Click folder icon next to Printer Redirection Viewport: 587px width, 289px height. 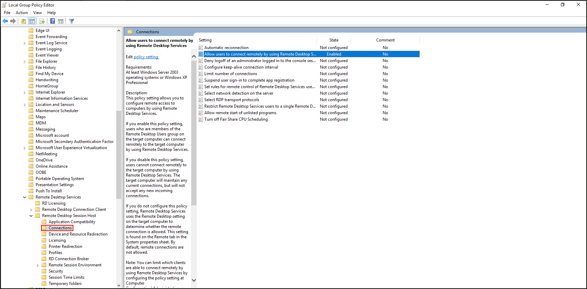tap(44, 246)
